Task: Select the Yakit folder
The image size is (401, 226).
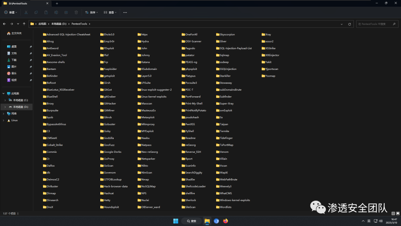Action: tap(267, 62)
